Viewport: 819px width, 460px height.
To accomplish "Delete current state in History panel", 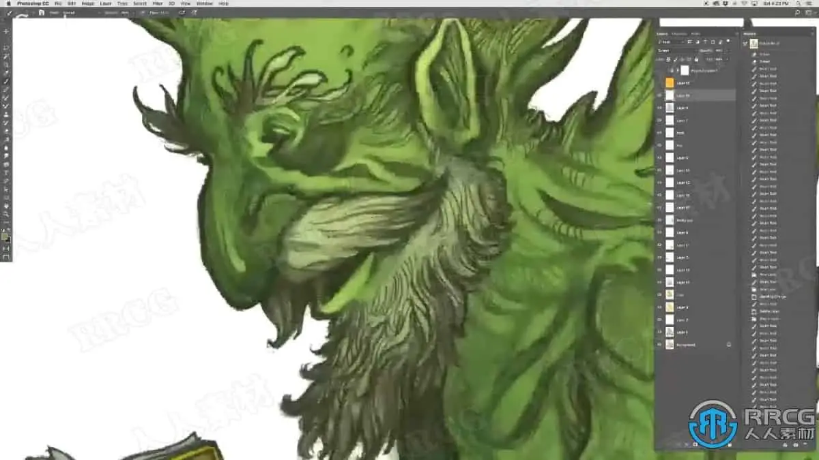I will pyautogui.click(x=805, y=445).
